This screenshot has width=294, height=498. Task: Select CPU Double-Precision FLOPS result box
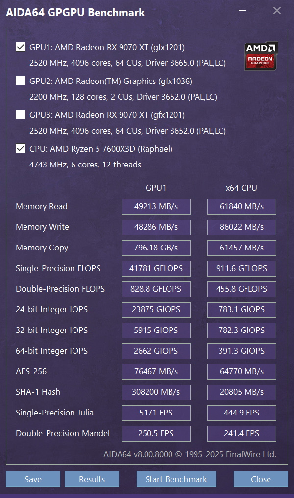(x=242, y=289)
